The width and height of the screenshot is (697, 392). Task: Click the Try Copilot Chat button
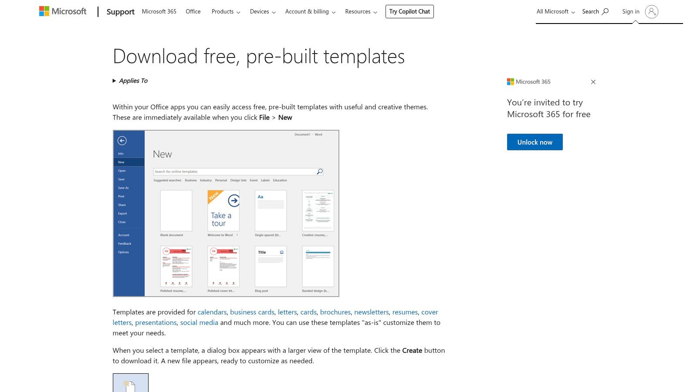coord(409,12)
